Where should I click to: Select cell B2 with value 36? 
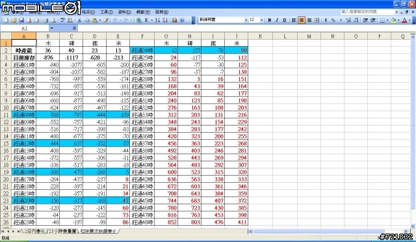click(x=48, y=50)
